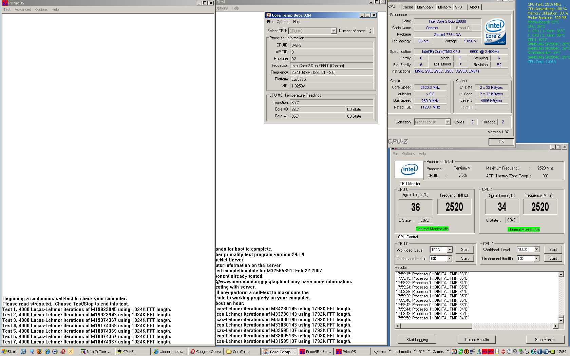The width and height of the screenshot is (570, 356).
Task: Open the CoreTemp folder taskbar button
Action: pyautogui.click(x=242, y=352)
